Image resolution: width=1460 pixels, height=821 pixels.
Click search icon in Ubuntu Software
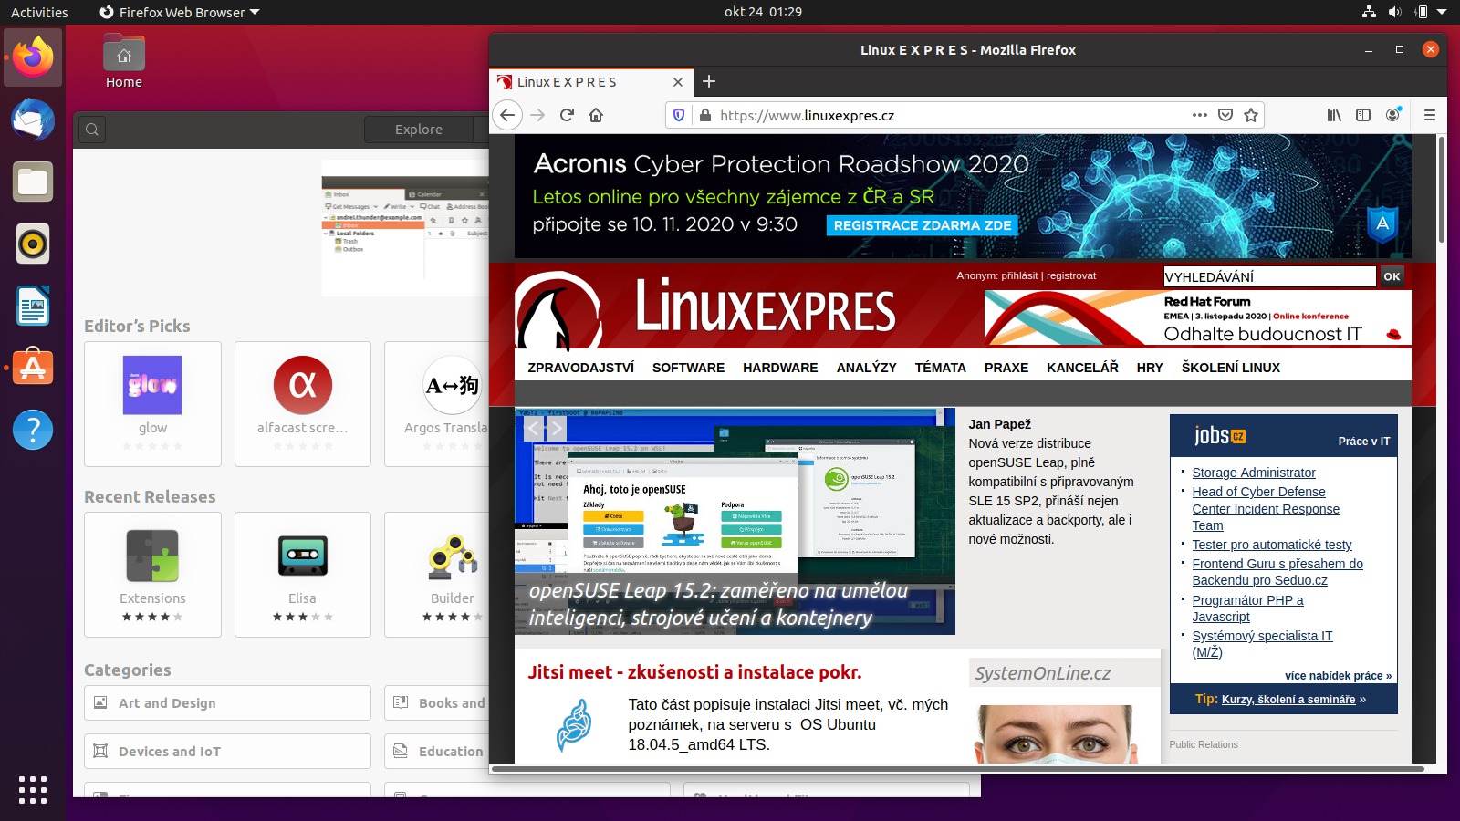click(92, 130)
